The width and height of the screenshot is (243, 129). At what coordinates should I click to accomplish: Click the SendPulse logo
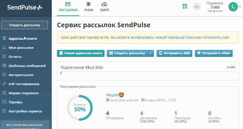point(25,7)
